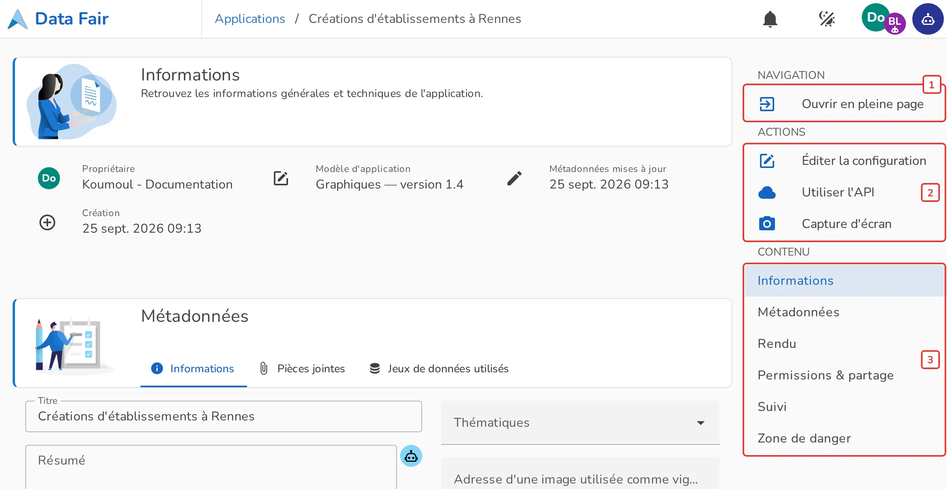Click the robot assistant button beside Résumé
Image resolution: width=947 pixels, height=489 pixels.
pyautogui.click(x=411, y=456)
